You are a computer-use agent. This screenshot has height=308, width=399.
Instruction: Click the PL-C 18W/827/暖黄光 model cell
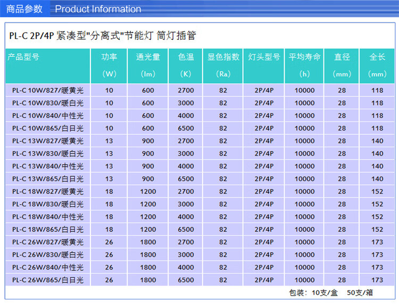point(48,192)
